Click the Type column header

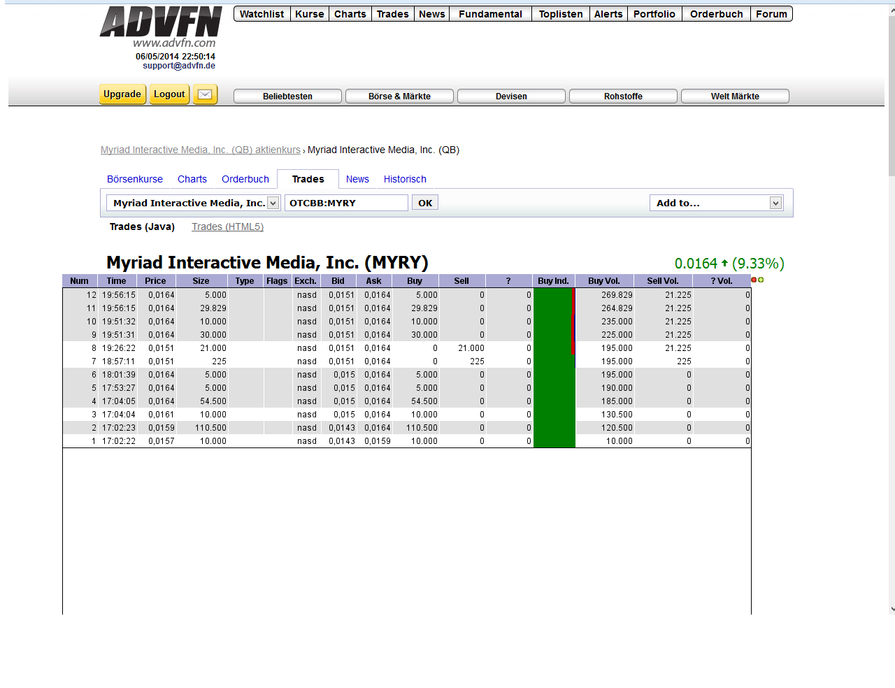pyautogui.click(x=245, y=281)
